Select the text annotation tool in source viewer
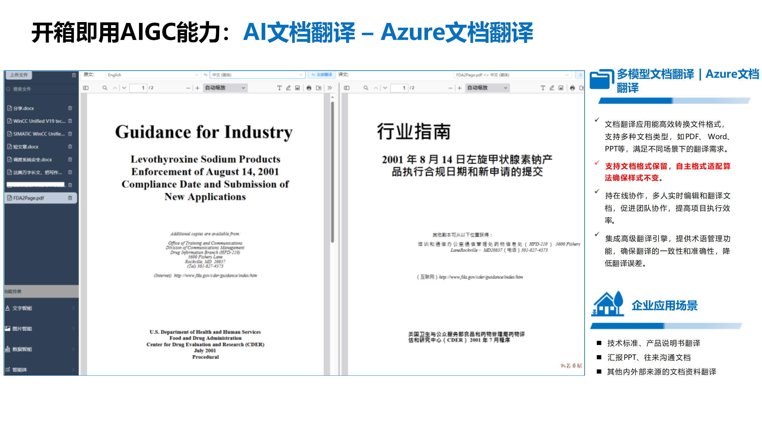The width and height of the screenshot is (762, 429). point(279,88)
